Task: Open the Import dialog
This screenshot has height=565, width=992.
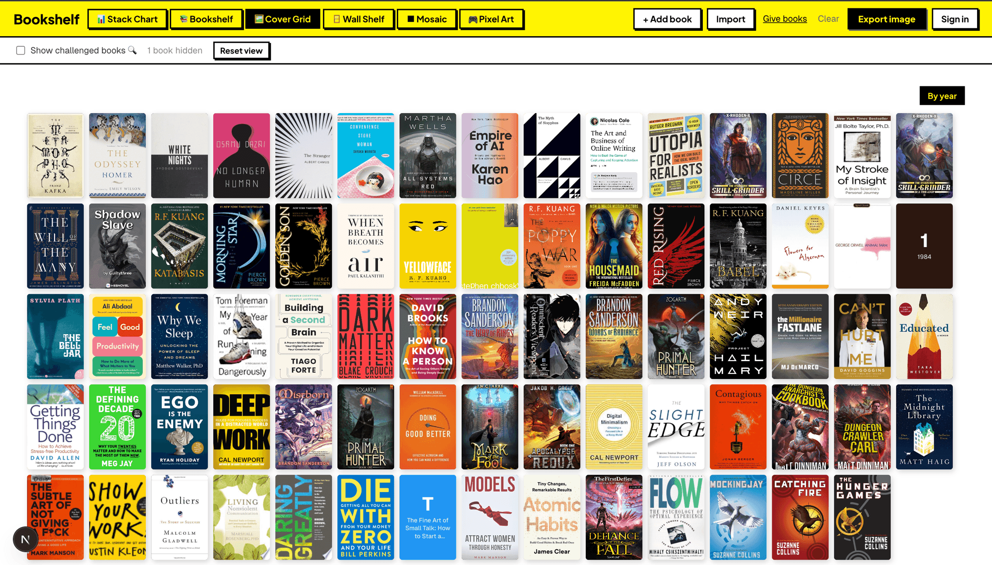Action: (x=731, y=19)
